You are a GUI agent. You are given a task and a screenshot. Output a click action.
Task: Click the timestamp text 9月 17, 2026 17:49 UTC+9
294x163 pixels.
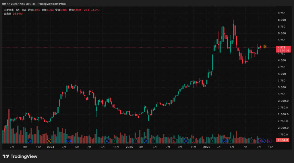click(19, 4)
